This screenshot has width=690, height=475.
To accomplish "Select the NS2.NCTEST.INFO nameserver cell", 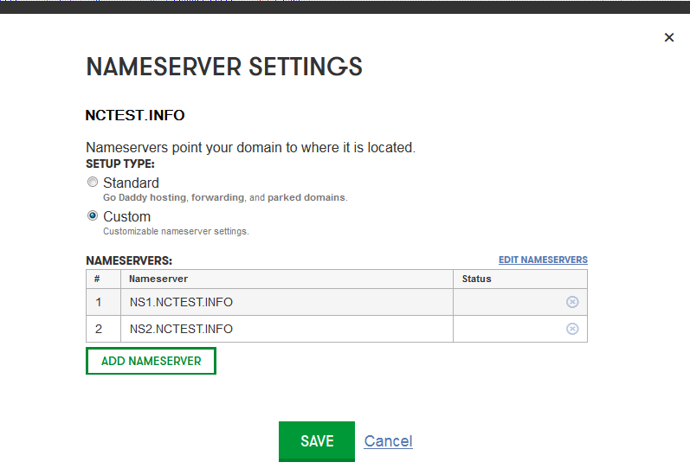I will (287, 329).
